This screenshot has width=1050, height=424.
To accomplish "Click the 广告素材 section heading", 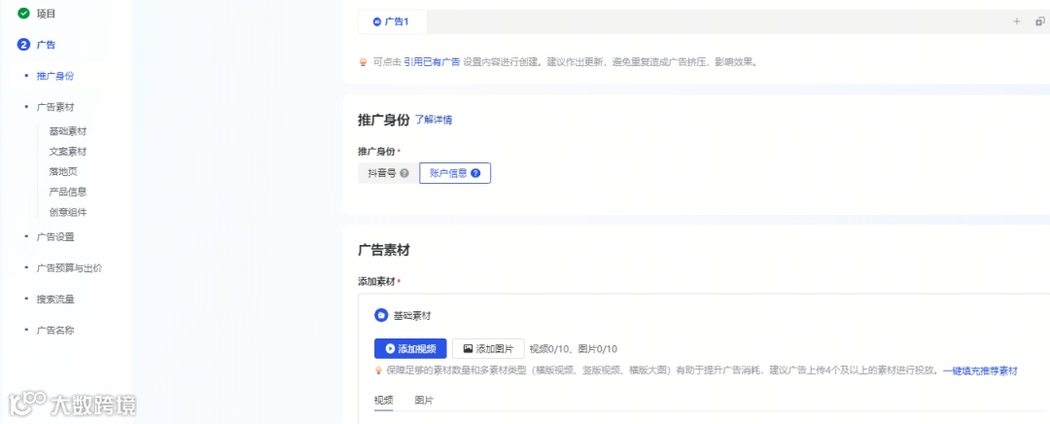I will [x=384, y=251].
